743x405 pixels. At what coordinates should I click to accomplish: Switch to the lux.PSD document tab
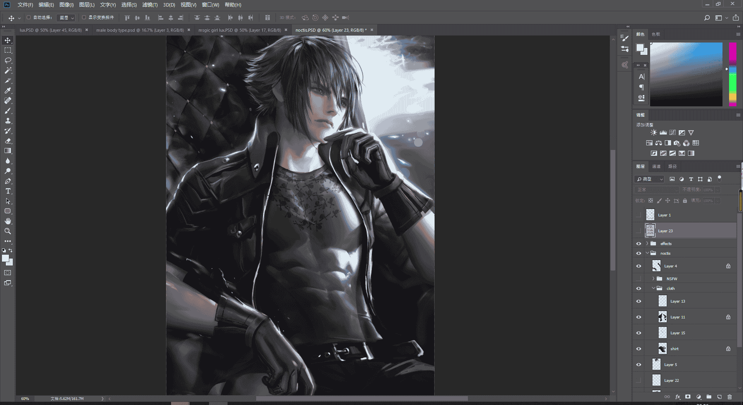pos(51,30)
